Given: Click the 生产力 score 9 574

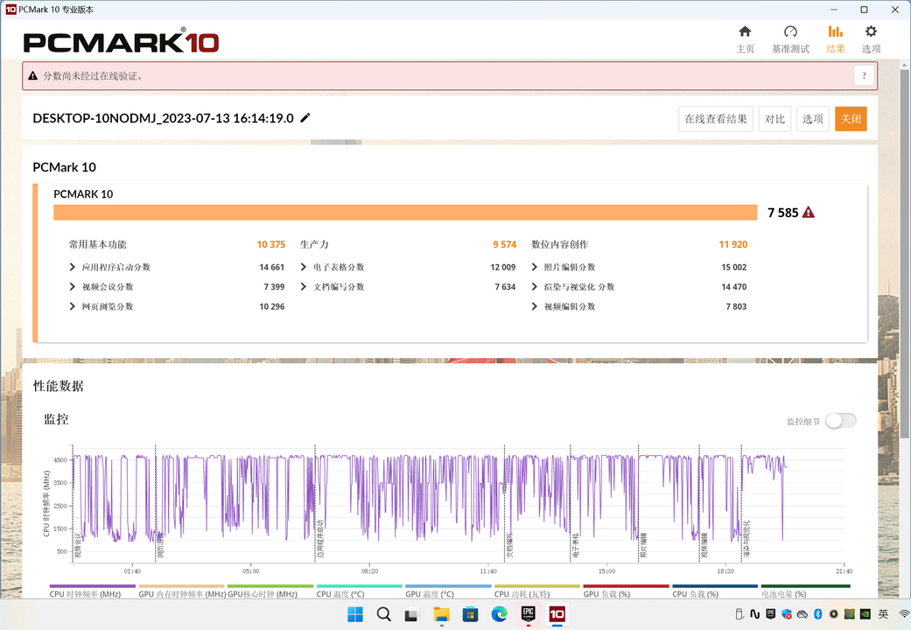Looking at the screenshot, I should (504, 245).
